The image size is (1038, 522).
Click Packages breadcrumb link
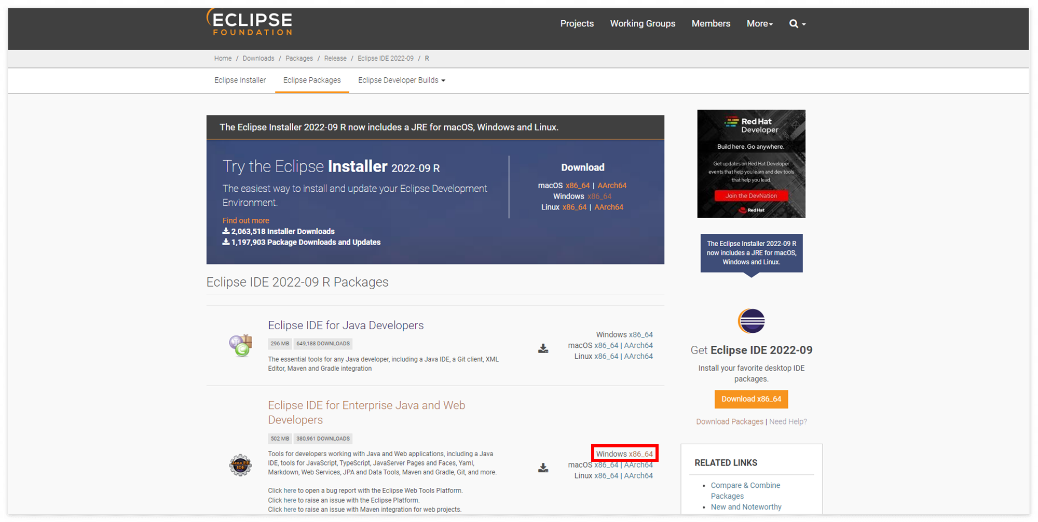pos(299,59)
